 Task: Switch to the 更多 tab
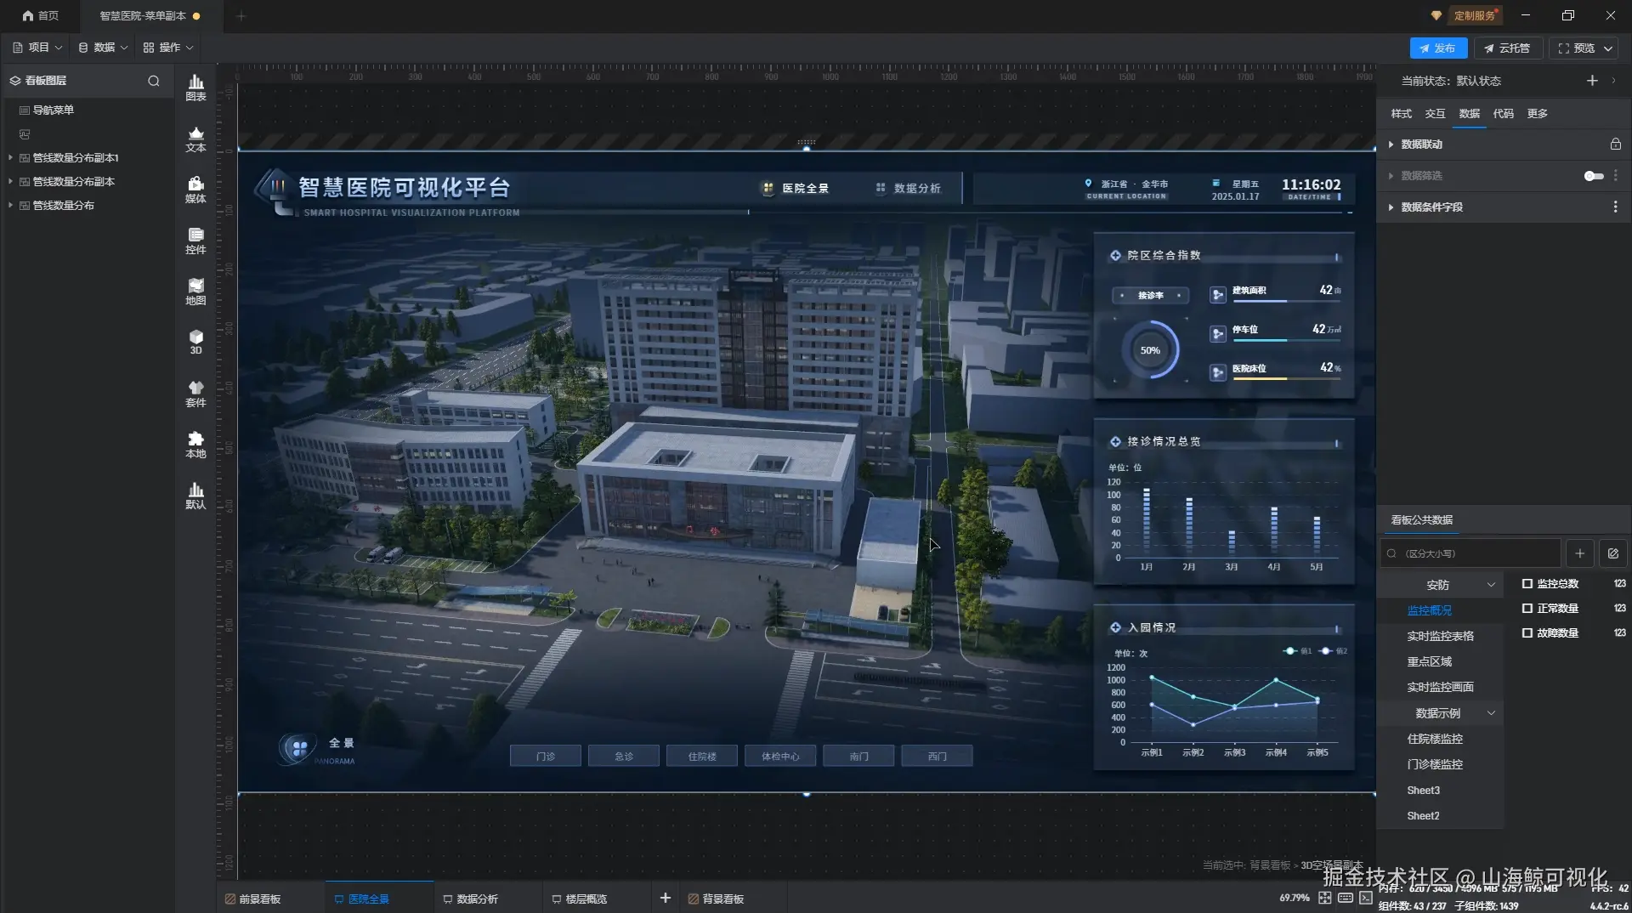pos(1537,114)
